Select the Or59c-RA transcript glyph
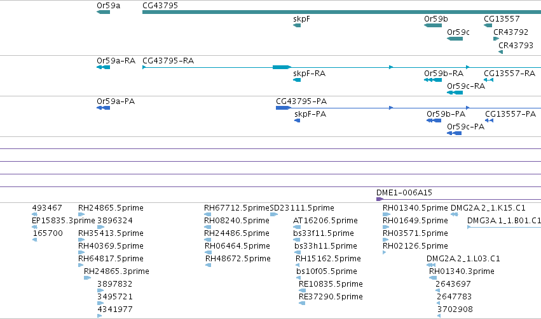The height and width of the screenshot is (319, 541). point(455,93)
